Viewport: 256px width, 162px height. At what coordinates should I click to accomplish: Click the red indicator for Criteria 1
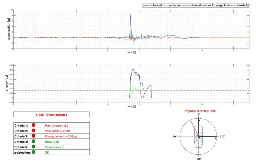tap(34, 125)
